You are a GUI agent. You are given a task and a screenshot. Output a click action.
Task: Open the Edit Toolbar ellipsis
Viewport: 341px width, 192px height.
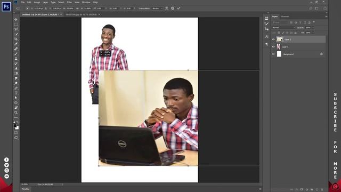click(16, 117)
